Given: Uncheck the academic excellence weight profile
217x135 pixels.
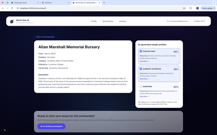Looking at the screenshot, I should click(141, 69).
